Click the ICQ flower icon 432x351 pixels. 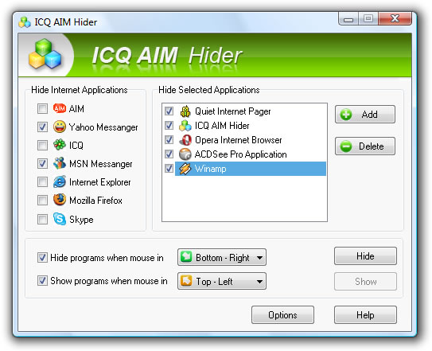coord(59,145)
